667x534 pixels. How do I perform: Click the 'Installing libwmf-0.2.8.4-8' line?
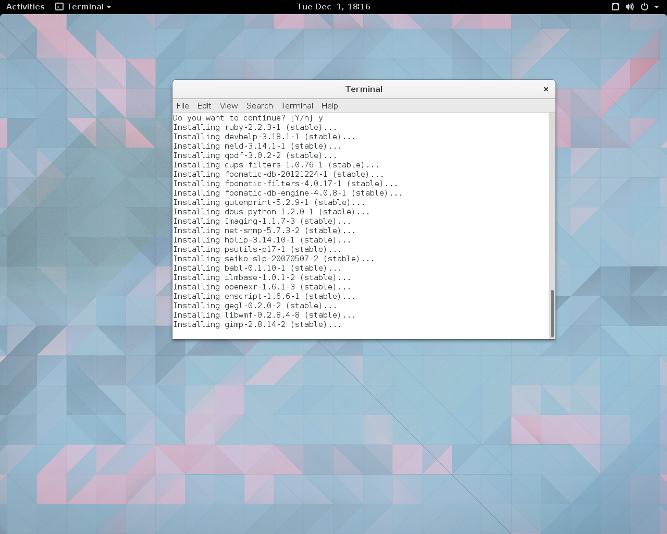(x=264, y=315)
